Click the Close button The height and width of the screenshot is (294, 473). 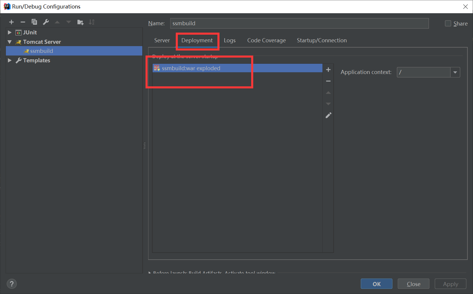tap(413, 284)
